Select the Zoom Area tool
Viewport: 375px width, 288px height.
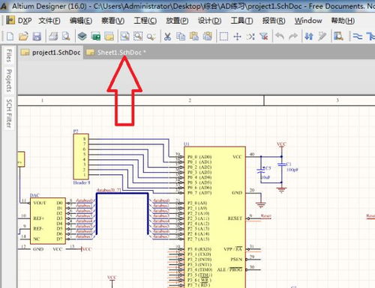click(138, 37)
